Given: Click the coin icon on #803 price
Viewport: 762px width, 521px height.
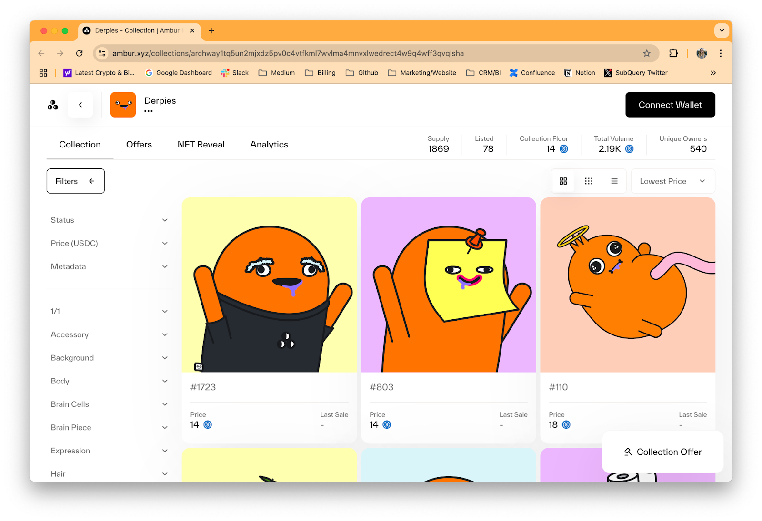Looking at the screenshot, I should (x=387, y=424).
